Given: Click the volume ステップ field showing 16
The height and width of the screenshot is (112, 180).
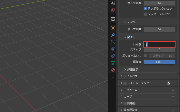Looking at the screenshot, I should [x=162, y=56].
